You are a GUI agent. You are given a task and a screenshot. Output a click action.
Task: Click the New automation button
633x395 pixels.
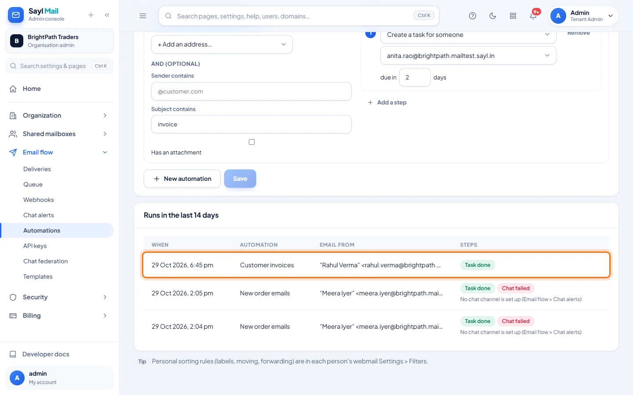(x=182, y=179)
